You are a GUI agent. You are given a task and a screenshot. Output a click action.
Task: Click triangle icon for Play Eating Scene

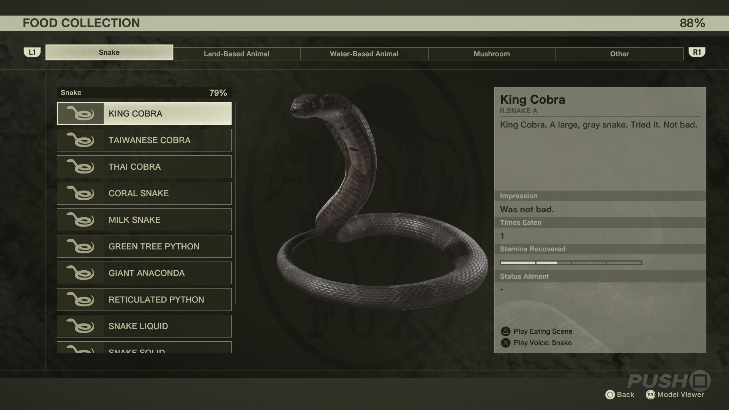tap(505, 331)
